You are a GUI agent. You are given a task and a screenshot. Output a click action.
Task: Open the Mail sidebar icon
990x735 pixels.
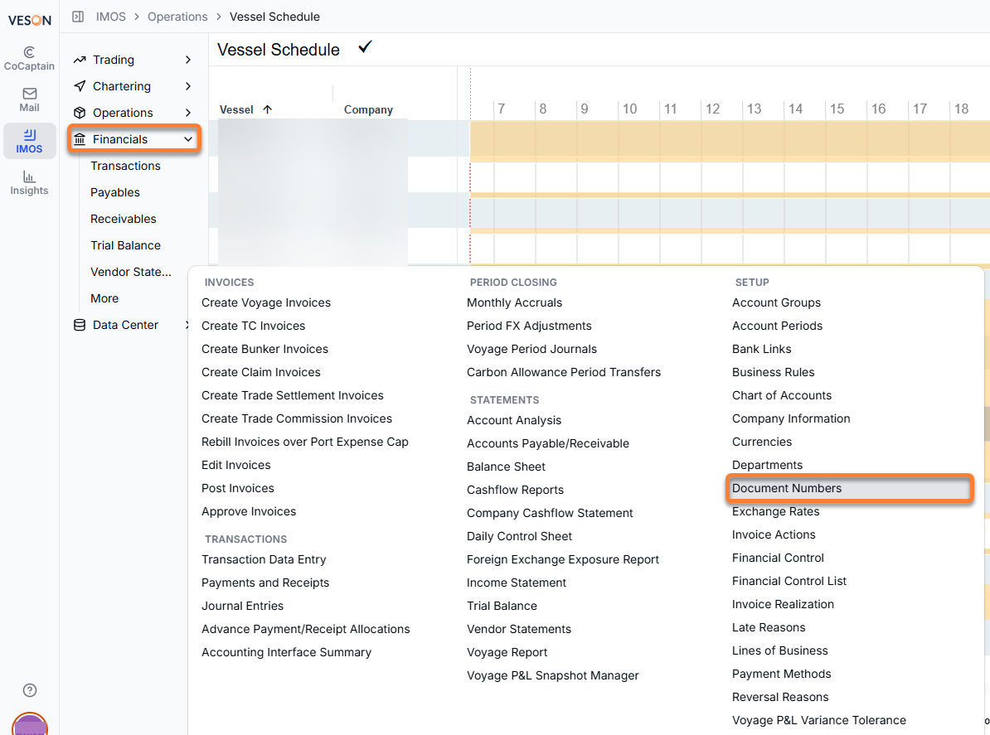click(29, 99)
